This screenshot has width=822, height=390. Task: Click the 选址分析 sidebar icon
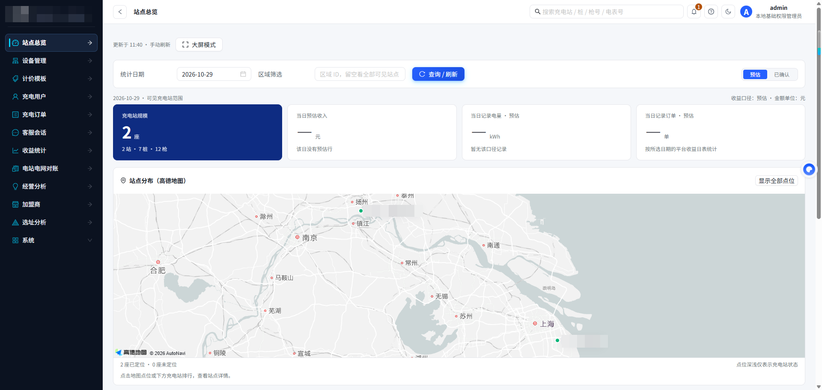pyautogui.click(x=15, y=222)
